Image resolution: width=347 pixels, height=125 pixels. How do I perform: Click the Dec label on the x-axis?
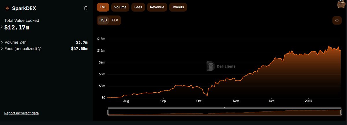pos(272,101)
